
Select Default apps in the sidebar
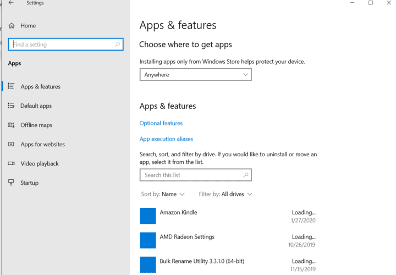click(x=36, y=106)
